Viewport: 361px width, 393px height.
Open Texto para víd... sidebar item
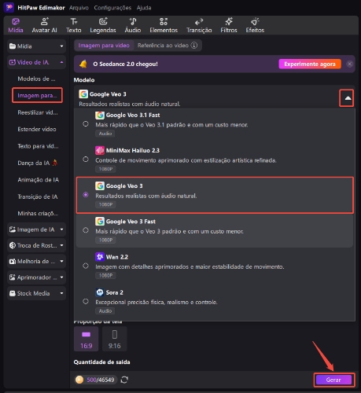pyautogui.click(x=38, y=146)
